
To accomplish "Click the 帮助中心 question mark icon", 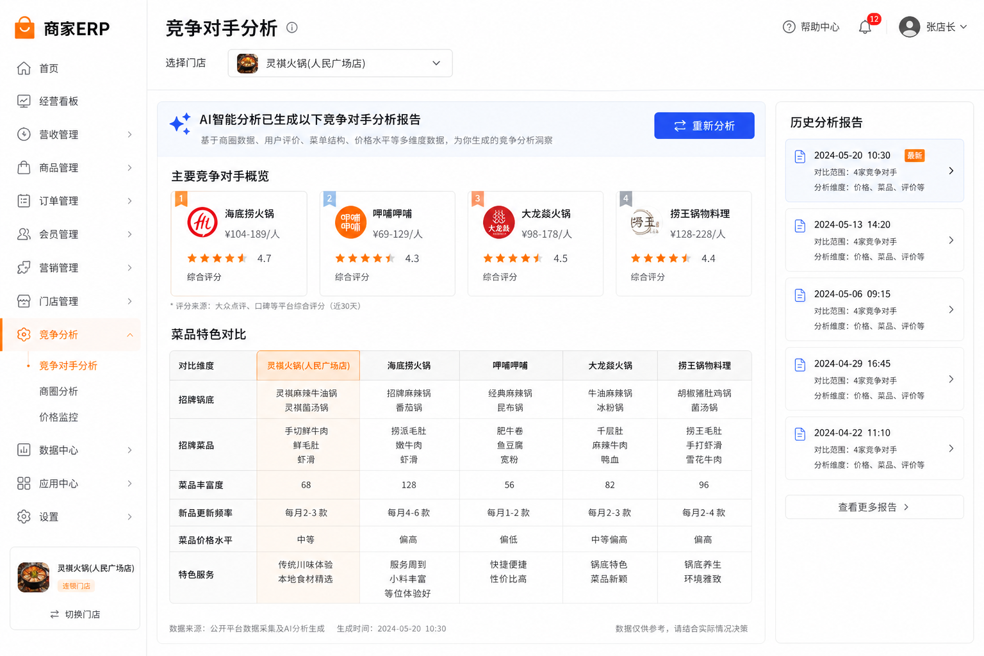I will (x=789, y=27).
